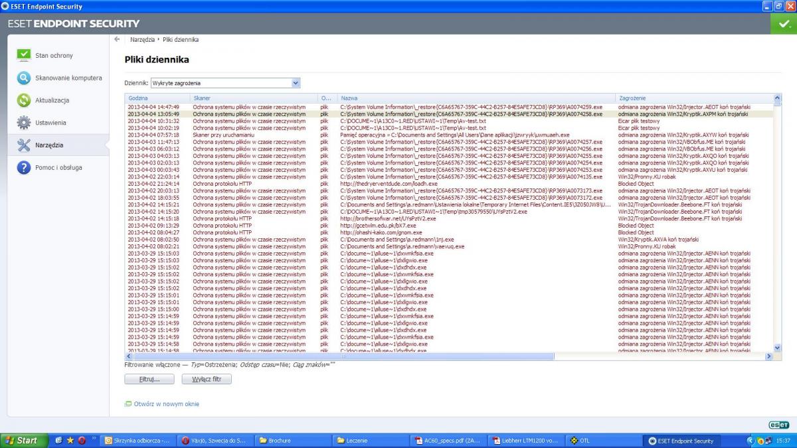
Task: Click the star icon in quick launch
Action: pyautogui.click(x=70, y=440)
